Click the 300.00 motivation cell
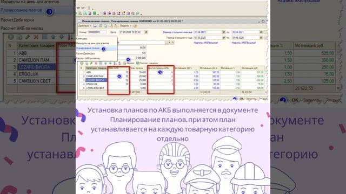Image resolution: width=346 pixels, height=194 pixels. tap(252, 76)
